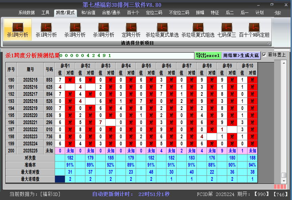Select the 百十个N码定胆 icon
This screenshot has width=292, height=200.
pyautogui.click(x=254, y=30)
